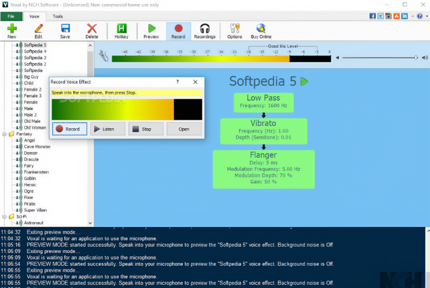Screen dimensions: 430x288
Task: Click the Voxal logo in the title bar
Action: pos(5,5)
